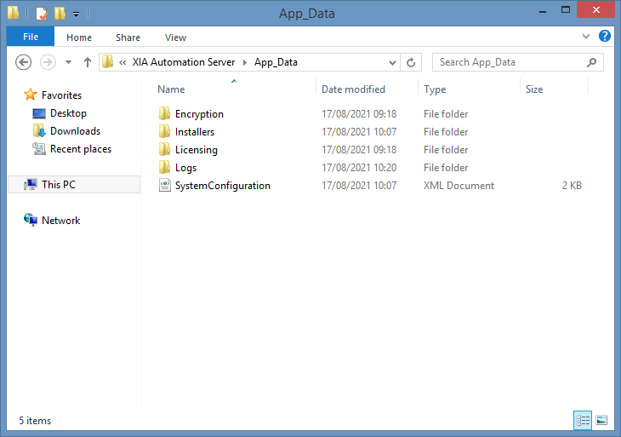Screen dimensions: 621x437
Task: Click the Downloads folder icon
Action: click(x=39, y=131)
